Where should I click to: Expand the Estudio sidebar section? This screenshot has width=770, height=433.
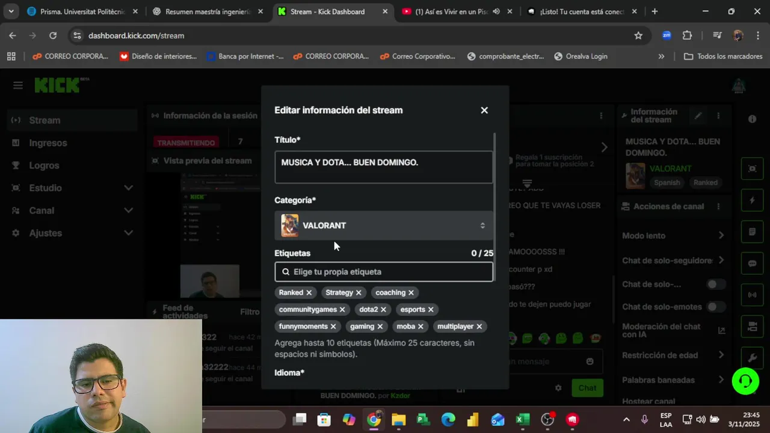click(x=72, y=188)
